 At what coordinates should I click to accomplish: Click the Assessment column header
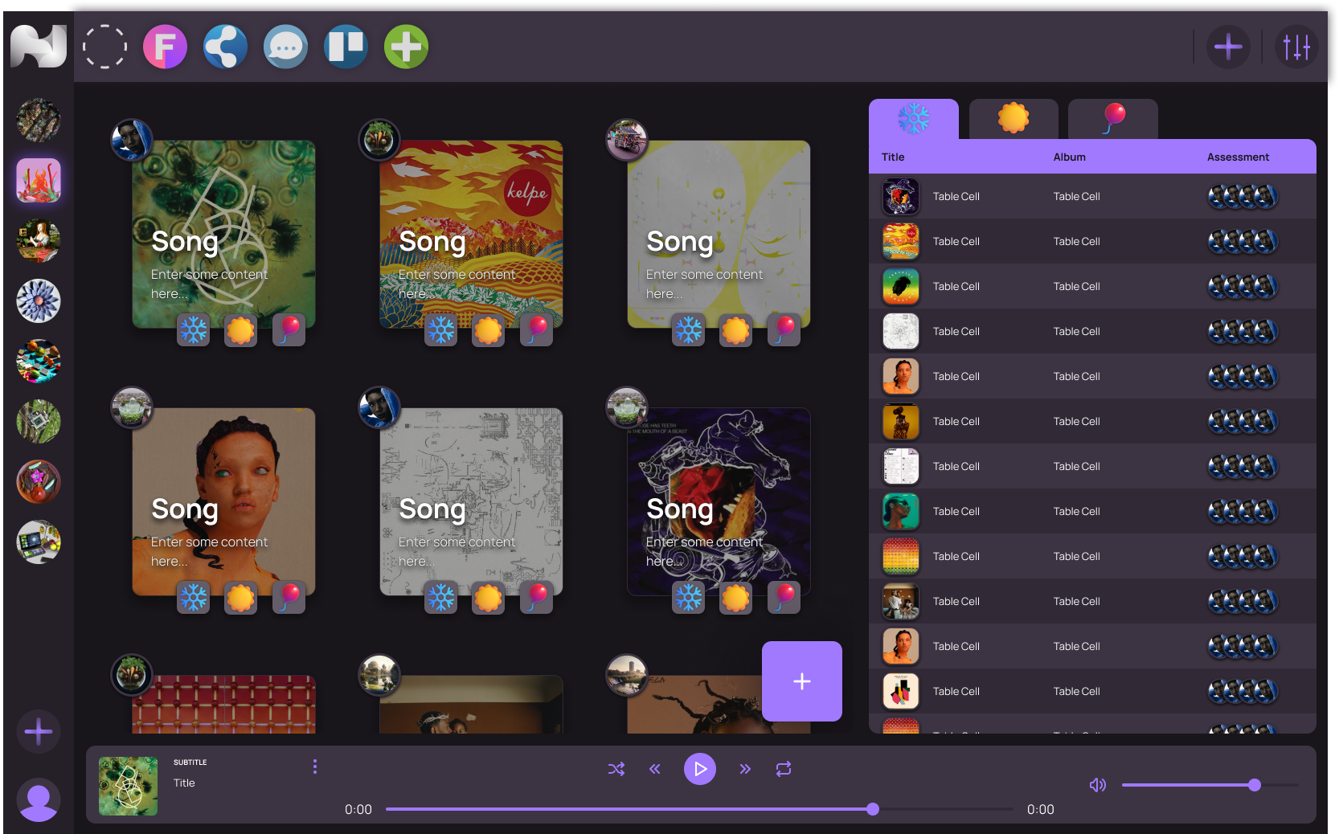tap(1239, 157)
